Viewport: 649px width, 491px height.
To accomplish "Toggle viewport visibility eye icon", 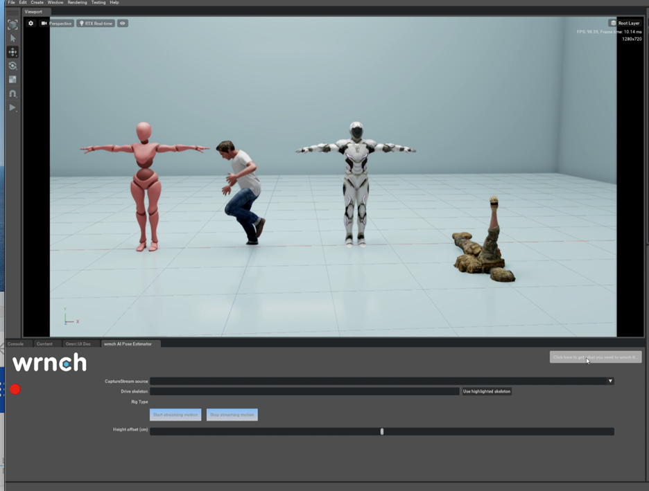I will 123,24.
